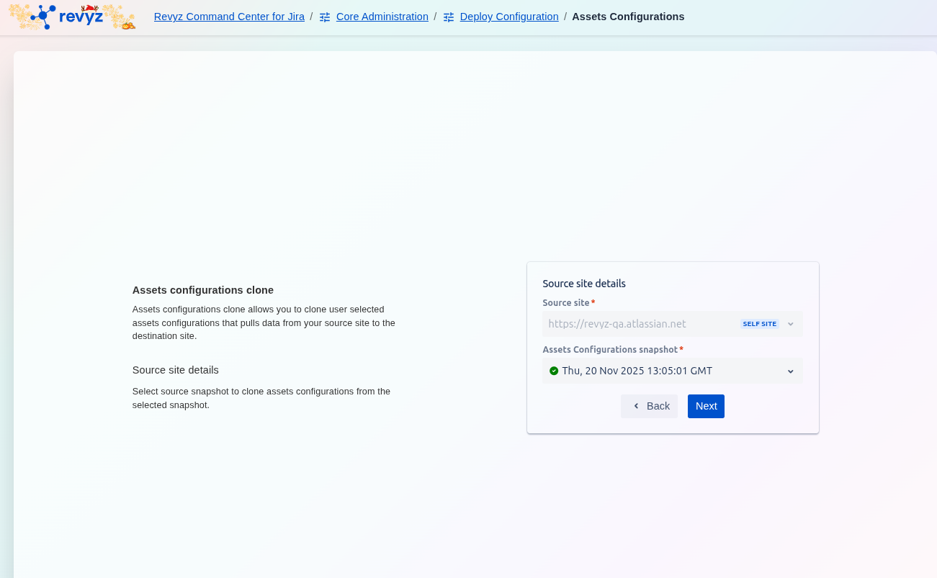Viewport: 937px width, 578px height.
Task: Click the Deploy Configuration sliders icon
Action: (x=449, y=17)
